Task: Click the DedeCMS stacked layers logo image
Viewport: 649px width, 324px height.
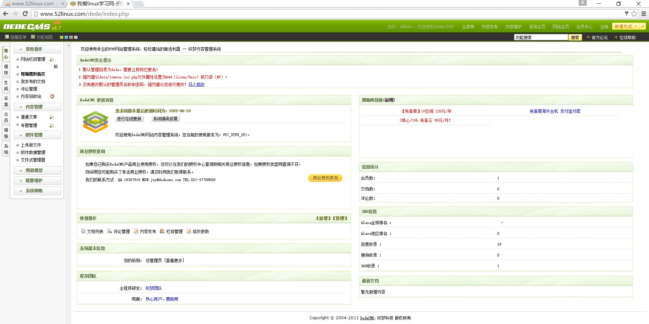Action: 95,122
